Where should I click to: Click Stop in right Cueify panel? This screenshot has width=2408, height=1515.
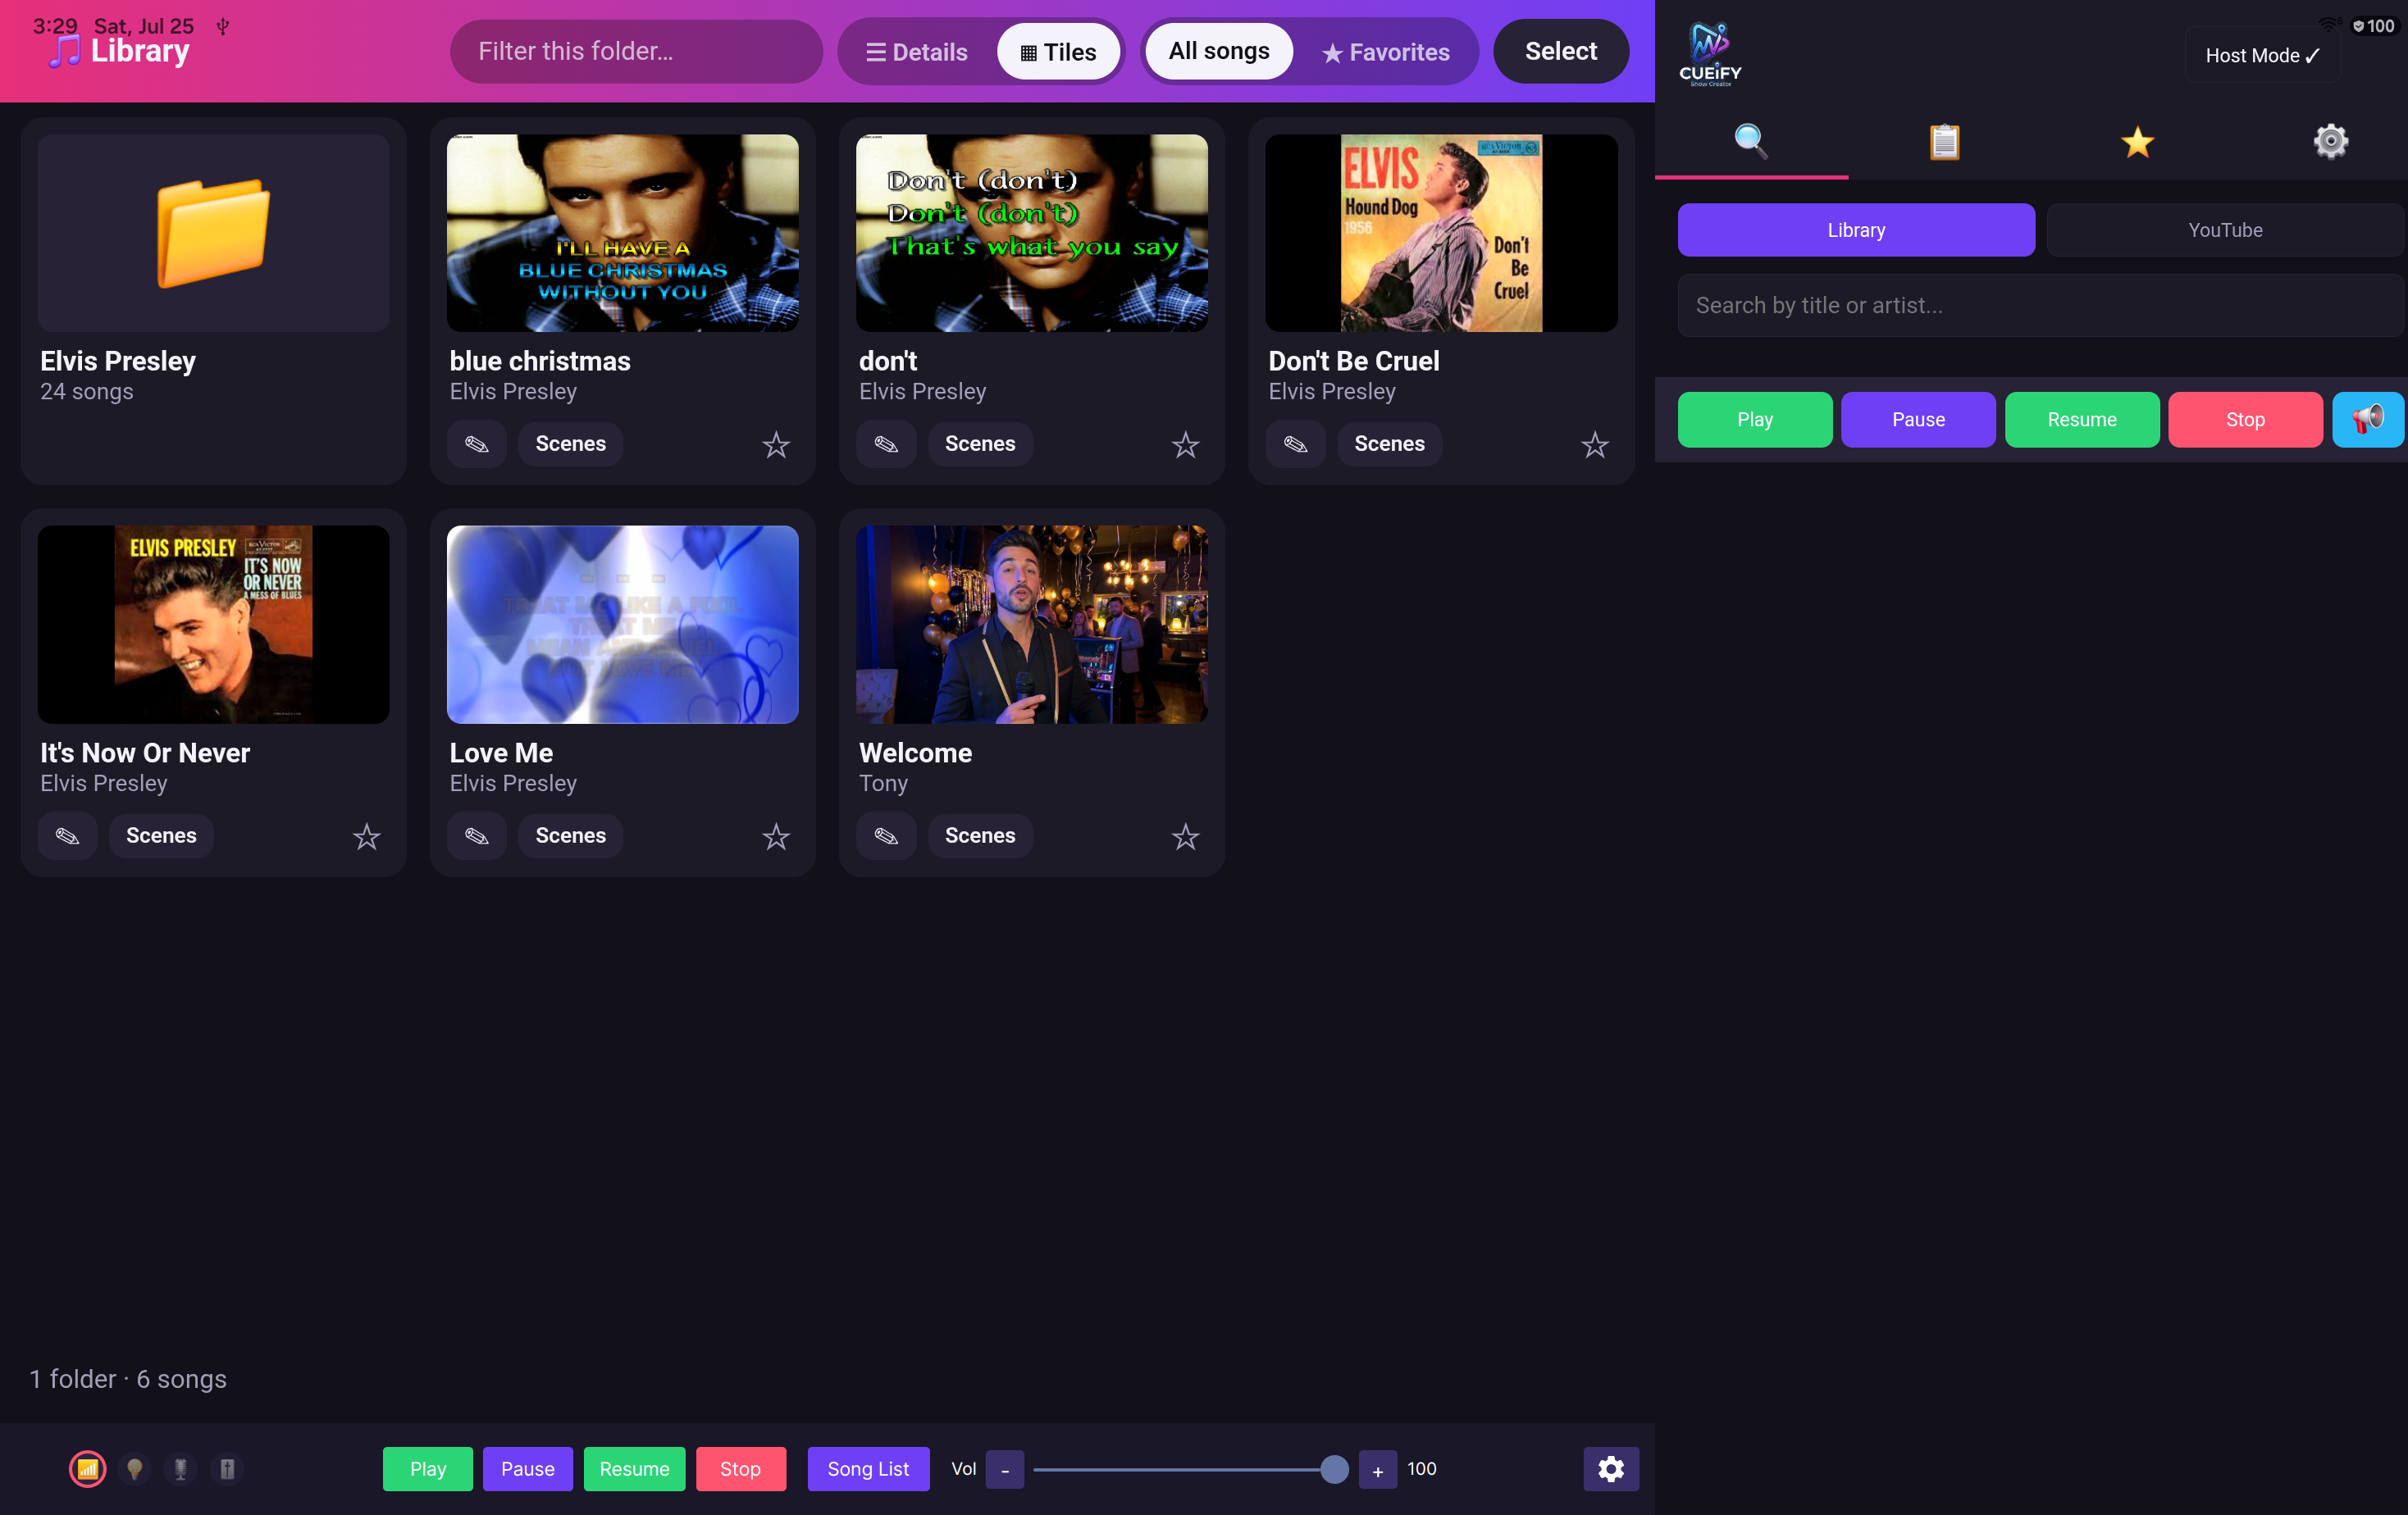(x=2245, y=420)
